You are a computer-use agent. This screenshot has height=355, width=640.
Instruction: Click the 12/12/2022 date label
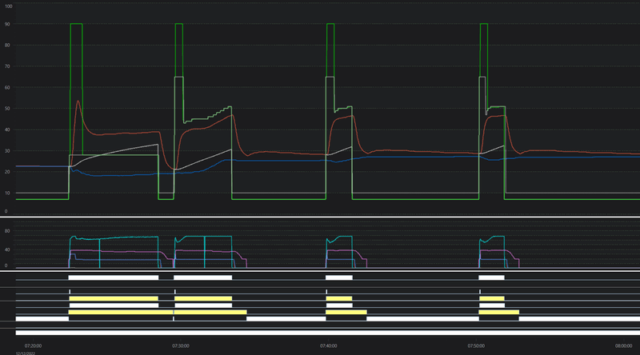26,353
